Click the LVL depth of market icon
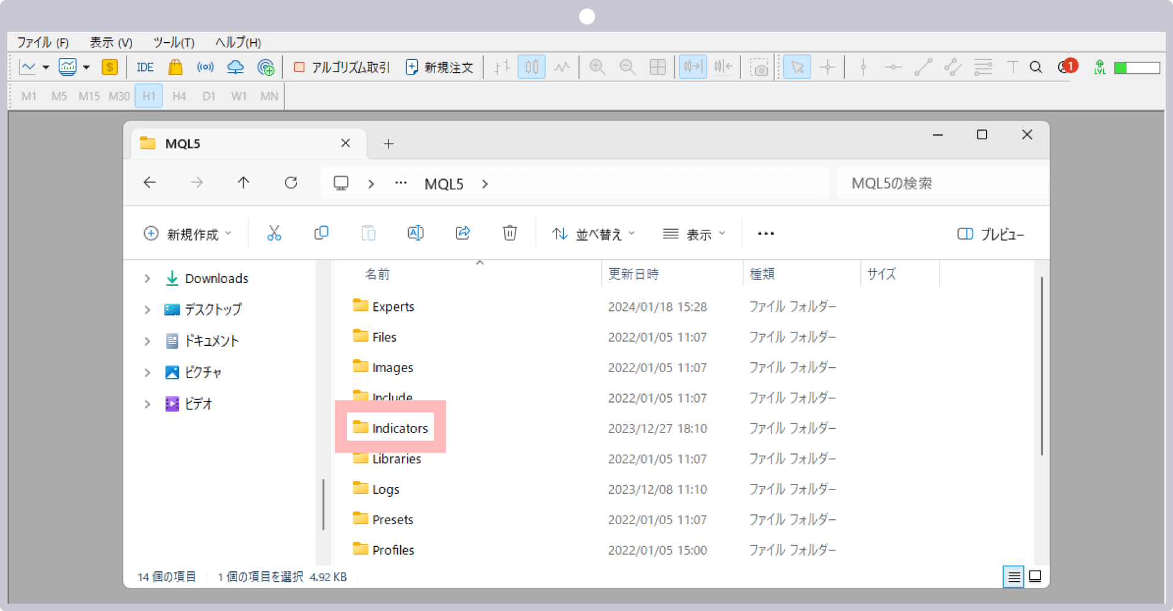This screenshot has height=611, width=1173. point(1100,67)
